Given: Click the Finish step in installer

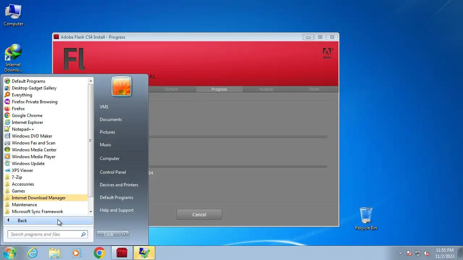Looking at the screenshot, I should click(314, 89).
